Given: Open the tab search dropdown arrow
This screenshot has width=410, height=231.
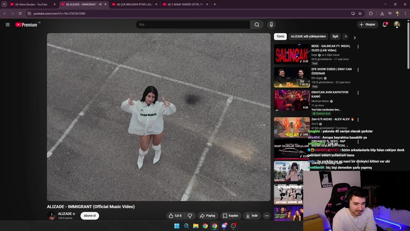Looking at the screenshot, I should tap(4, 4).
